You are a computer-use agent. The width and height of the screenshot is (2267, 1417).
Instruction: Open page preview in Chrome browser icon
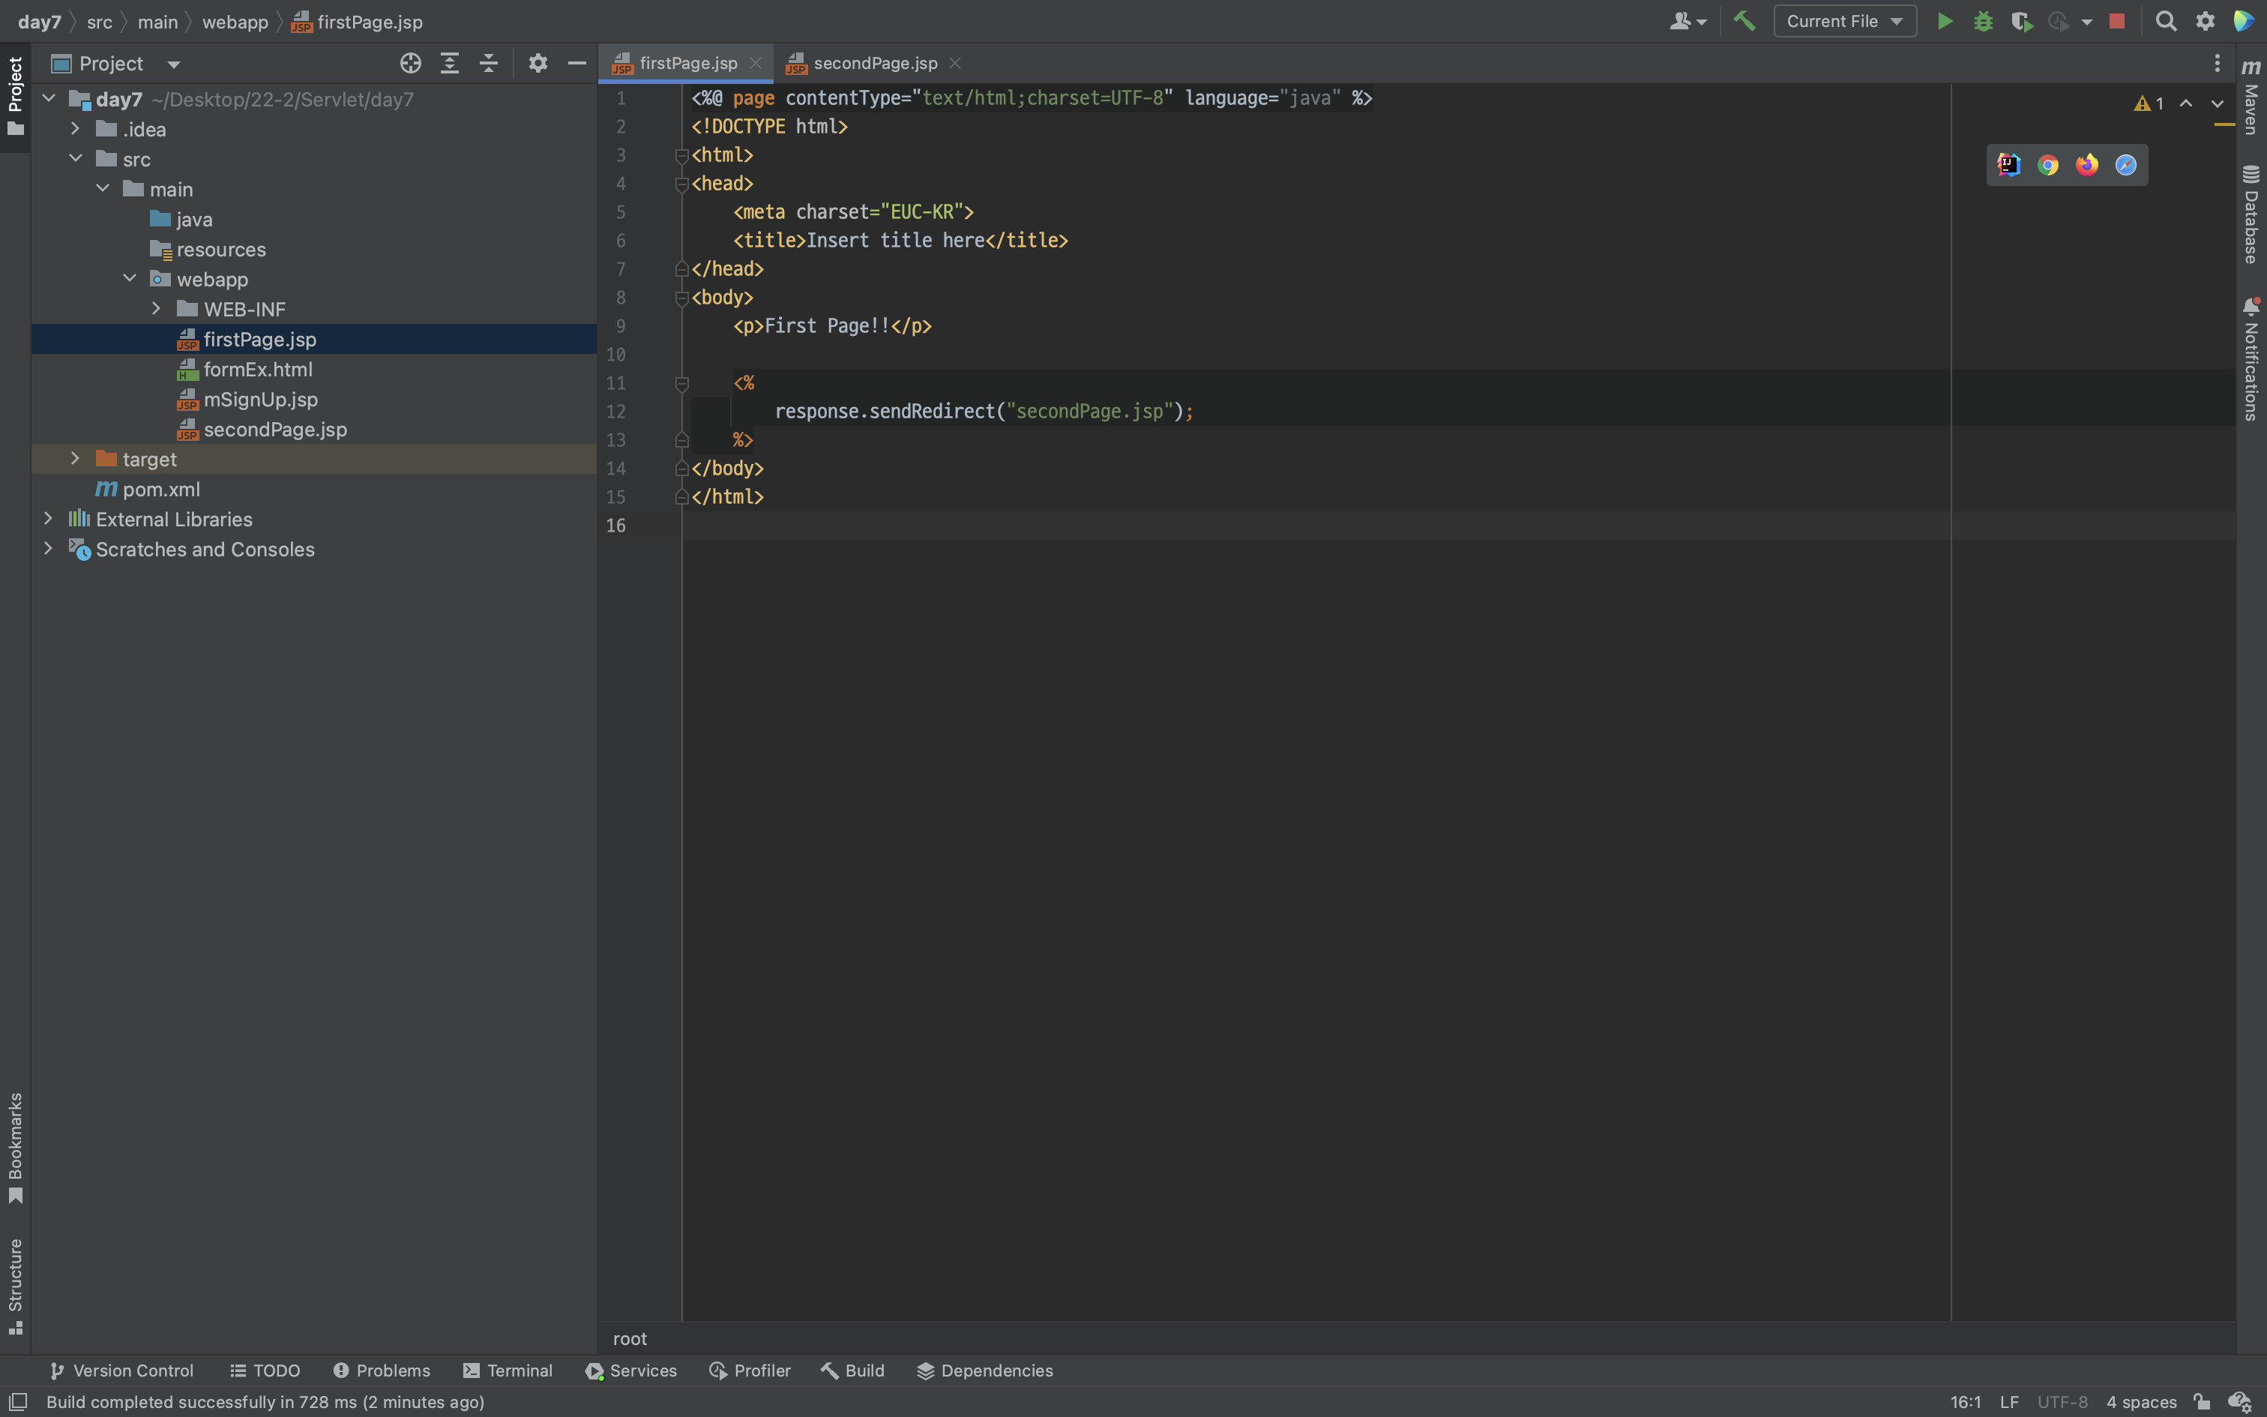pyautogui.click(x=2048, y=166)
